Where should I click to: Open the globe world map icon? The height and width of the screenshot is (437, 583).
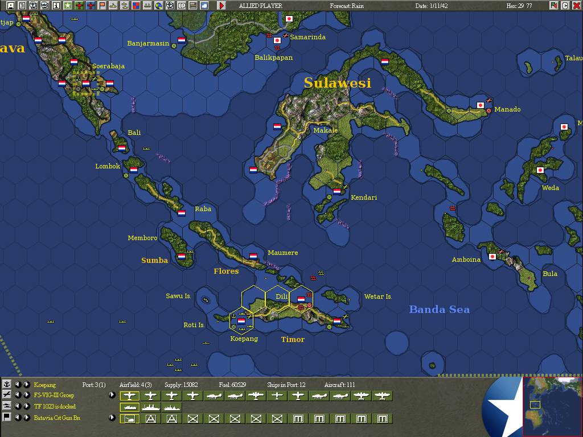click(158, 6)
